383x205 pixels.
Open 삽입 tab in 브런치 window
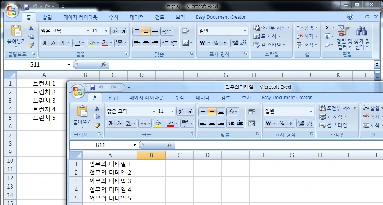[47, 17]
